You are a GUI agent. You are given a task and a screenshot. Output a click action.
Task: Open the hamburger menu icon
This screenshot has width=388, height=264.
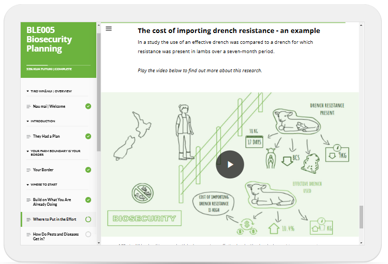click(109, 29)
